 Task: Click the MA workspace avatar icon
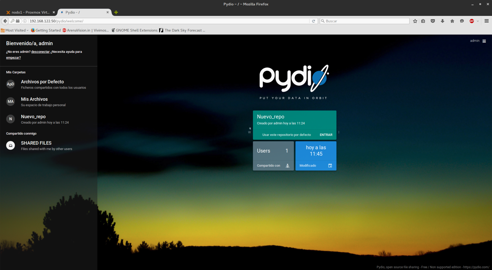click(10, 101)
